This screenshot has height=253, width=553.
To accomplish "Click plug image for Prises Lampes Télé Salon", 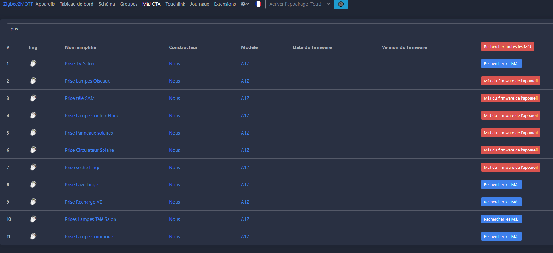I will click(33, 219).
